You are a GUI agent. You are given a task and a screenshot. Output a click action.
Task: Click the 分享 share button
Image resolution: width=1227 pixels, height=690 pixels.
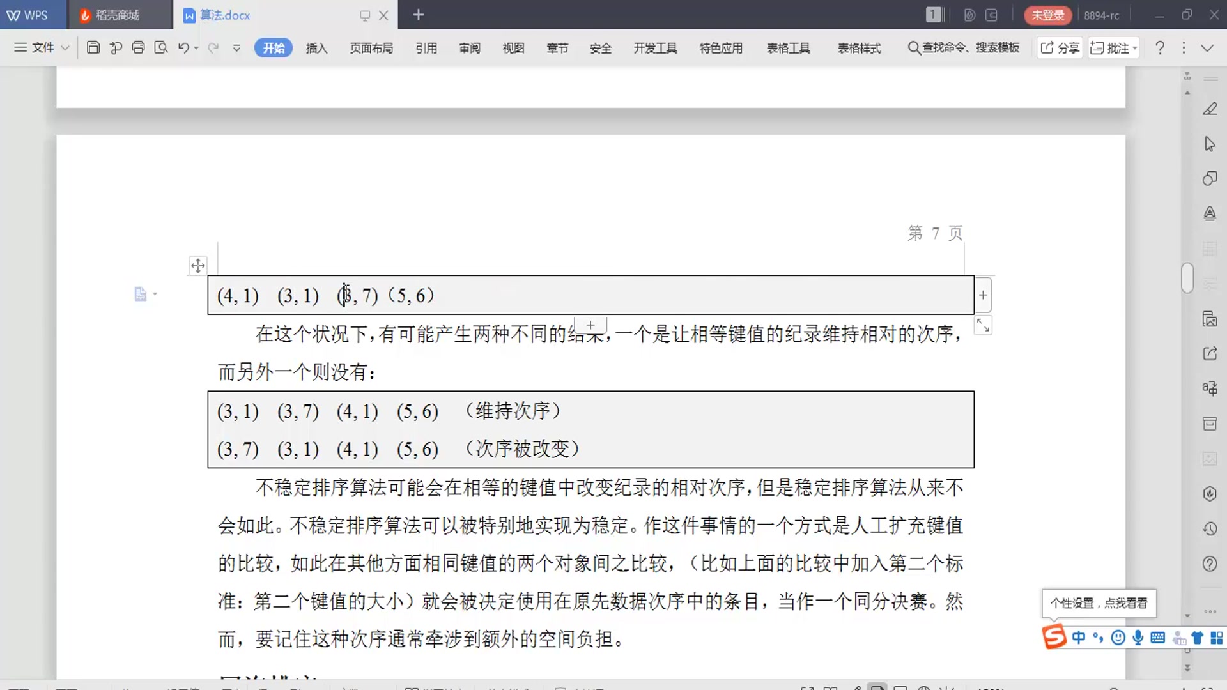[1060, 48]
